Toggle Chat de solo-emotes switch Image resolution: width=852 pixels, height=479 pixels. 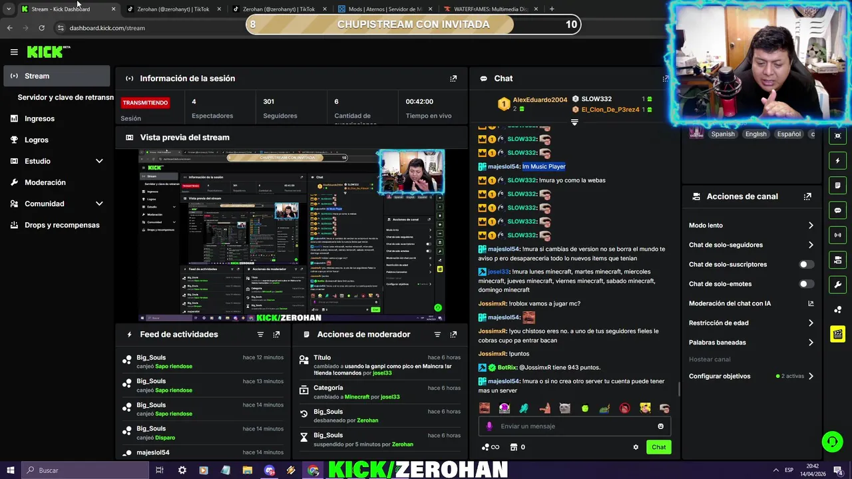(x=806, y=284)
